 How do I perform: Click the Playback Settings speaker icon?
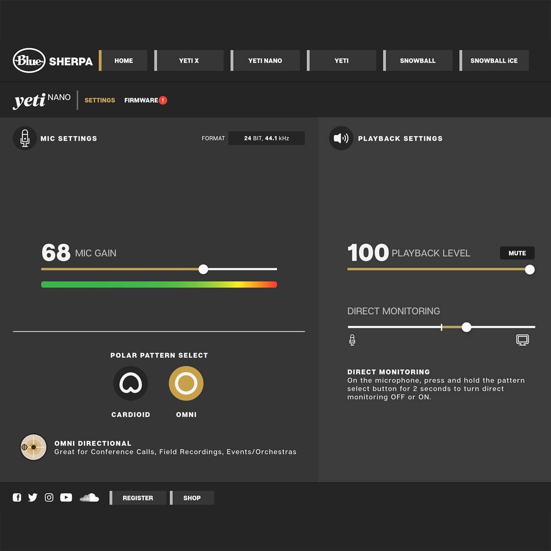(341, 138)
